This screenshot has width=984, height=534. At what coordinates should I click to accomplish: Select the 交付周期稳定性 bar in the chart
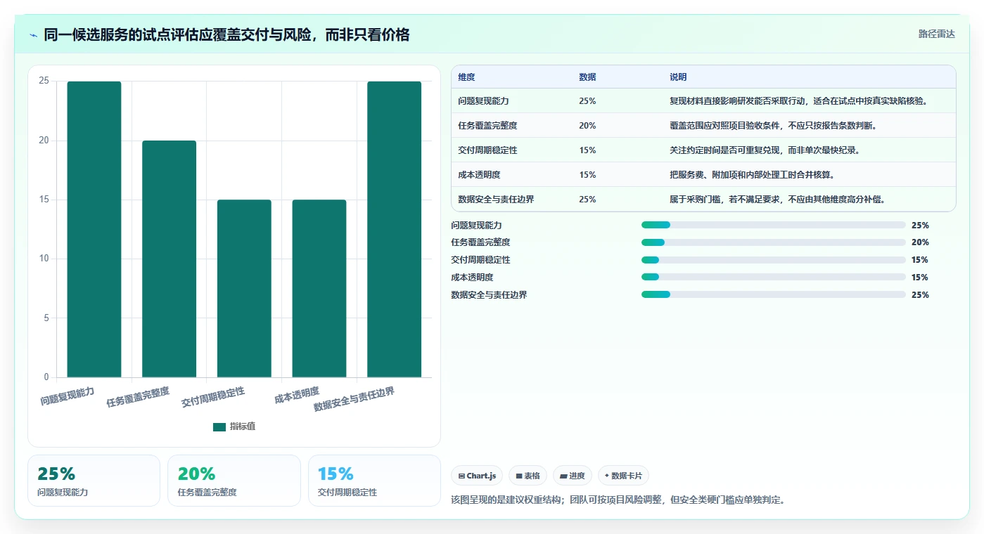(244, 289)
